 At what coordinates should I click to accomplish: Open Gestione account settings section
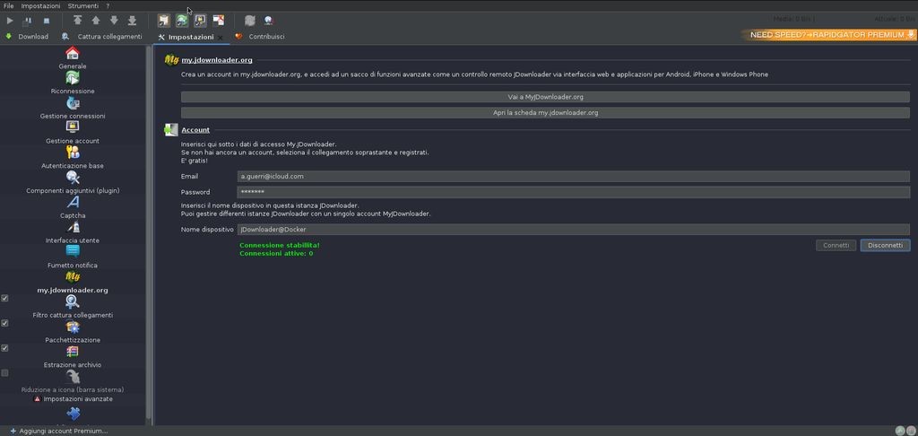tap(73, 133)
